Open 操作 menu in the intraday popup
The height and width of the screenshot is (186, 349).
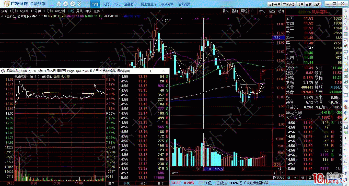tap(111, 183)
